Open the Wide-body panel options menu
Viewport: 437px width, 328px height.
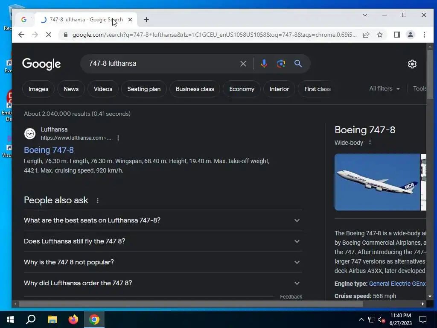(x=370, y=142)
